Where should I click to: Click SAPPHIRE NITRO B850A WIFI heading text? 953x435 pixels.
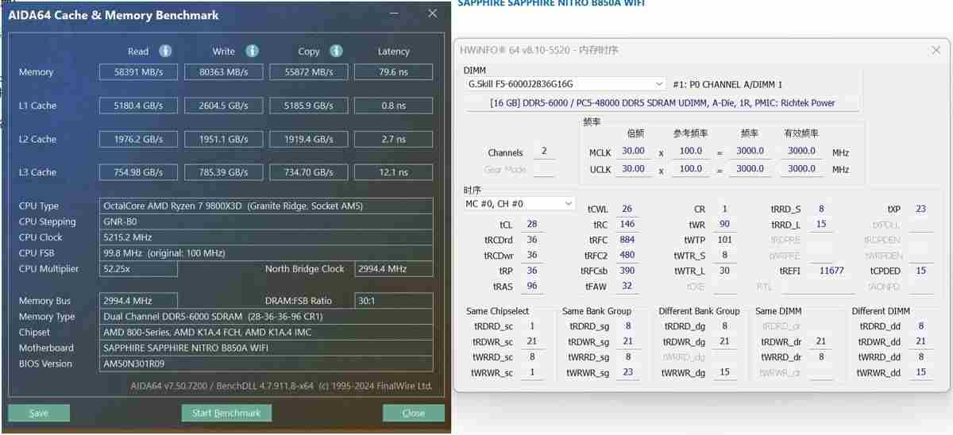[551, 3]
